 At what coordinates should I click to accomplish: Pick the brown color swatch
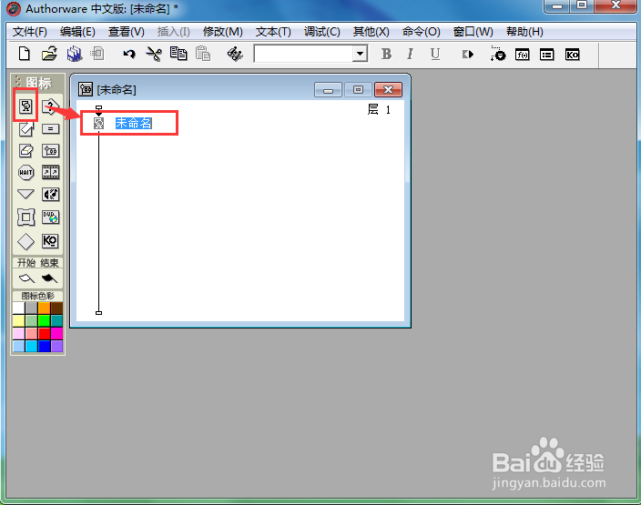[x=56, y=308]
